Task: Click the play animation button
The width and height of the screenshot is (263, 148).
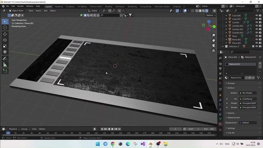Action: (112, 129)
